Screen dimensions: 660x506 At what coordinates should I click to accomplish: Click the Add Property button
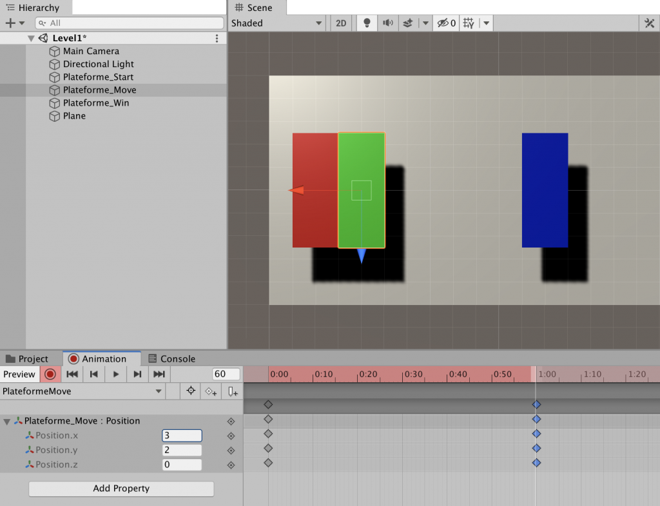click(x=121, y=489)
